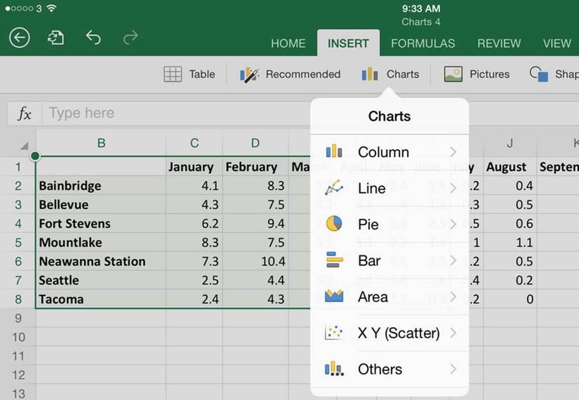Click the Area chart icon in popup

pyautogui.click(x=334, y=296)
